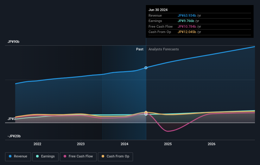Click the Cash From Op label in tooltip
The height and width of the screenshot is (165, 260).
160,32
